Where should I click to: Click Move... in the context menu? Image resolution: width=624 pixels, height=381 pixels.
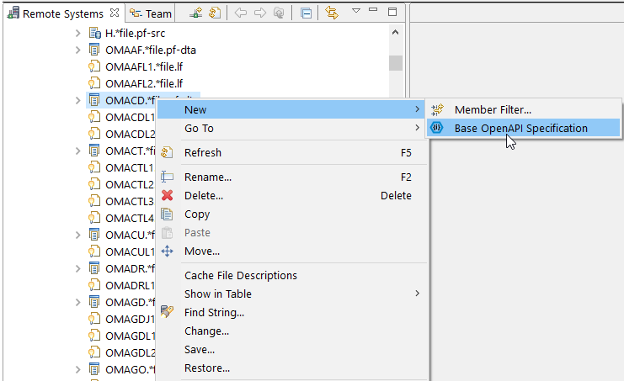point(202,251)
